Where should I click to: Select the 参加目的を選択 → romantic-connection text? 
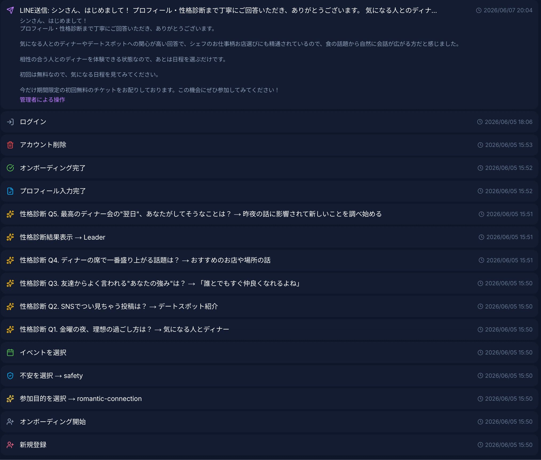click(x=81, y=399)
